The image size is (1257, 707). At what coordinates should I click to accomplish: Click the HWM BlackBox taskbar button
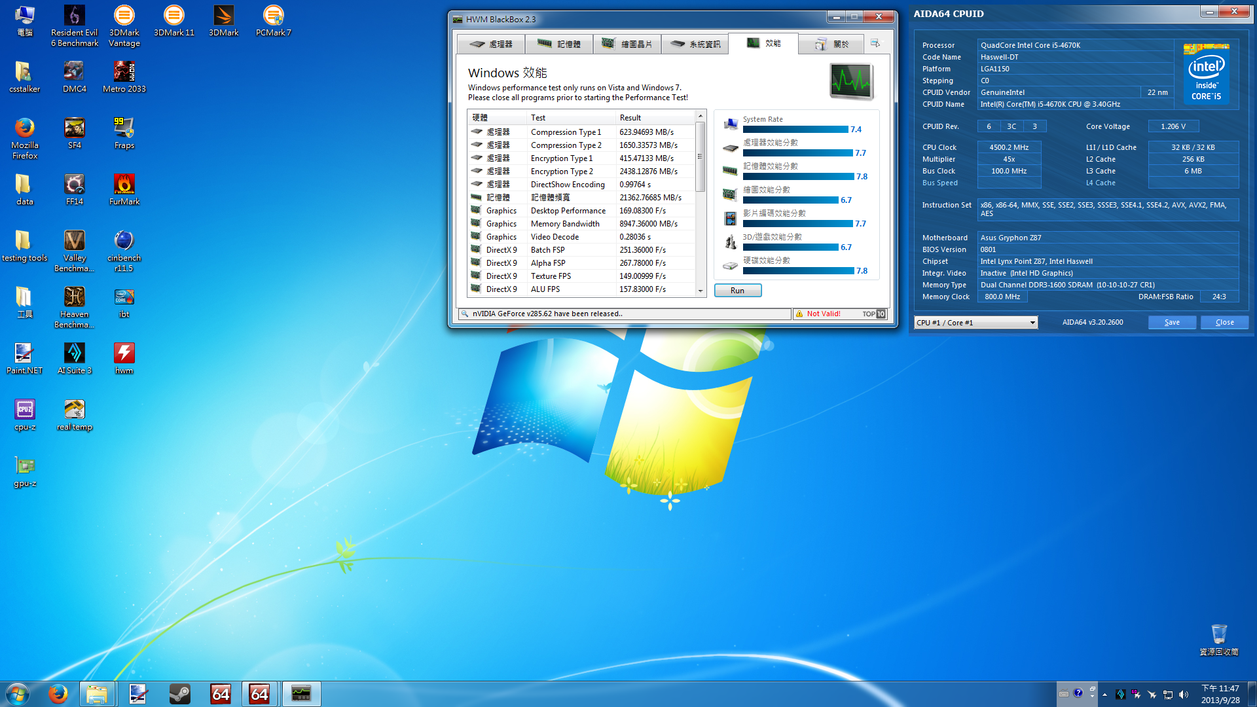tap(301, 694)
